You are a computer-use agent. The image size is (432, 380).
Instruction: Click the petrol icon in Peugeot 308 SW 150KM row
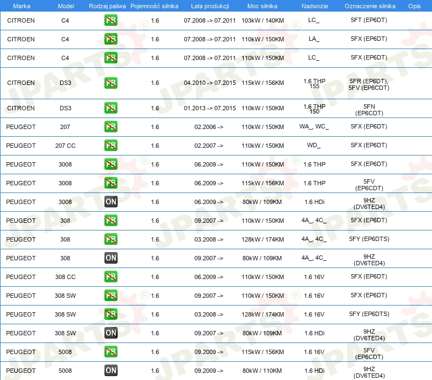click(x=110, y=295)
